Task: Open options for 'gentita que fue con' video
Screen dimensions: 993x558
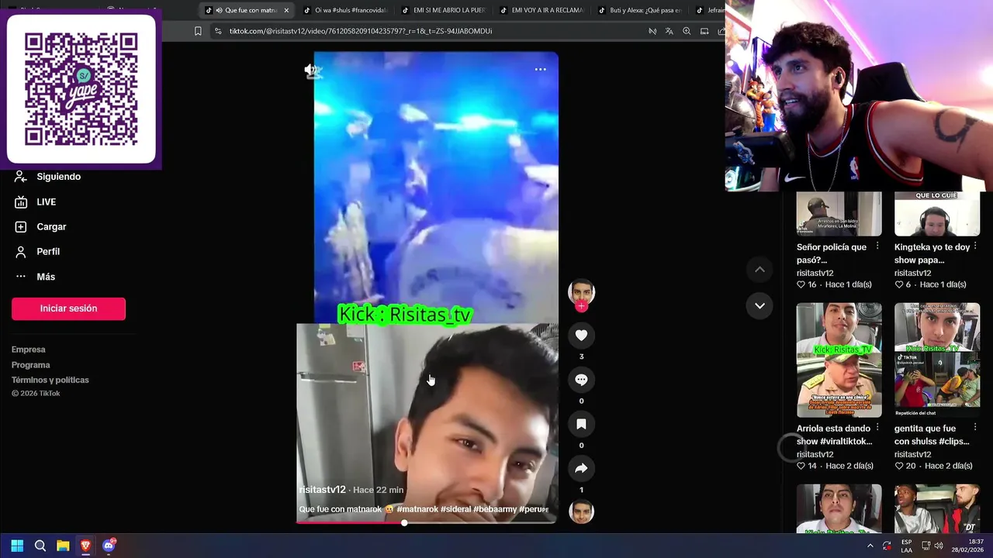Action: click(975, 428)
